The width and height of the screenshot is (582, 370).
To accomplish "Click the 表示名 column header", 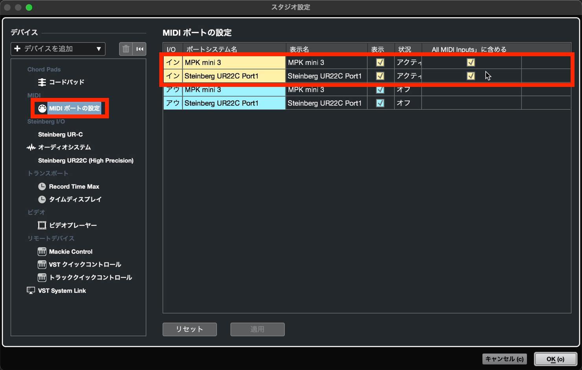I will [326, 49].
